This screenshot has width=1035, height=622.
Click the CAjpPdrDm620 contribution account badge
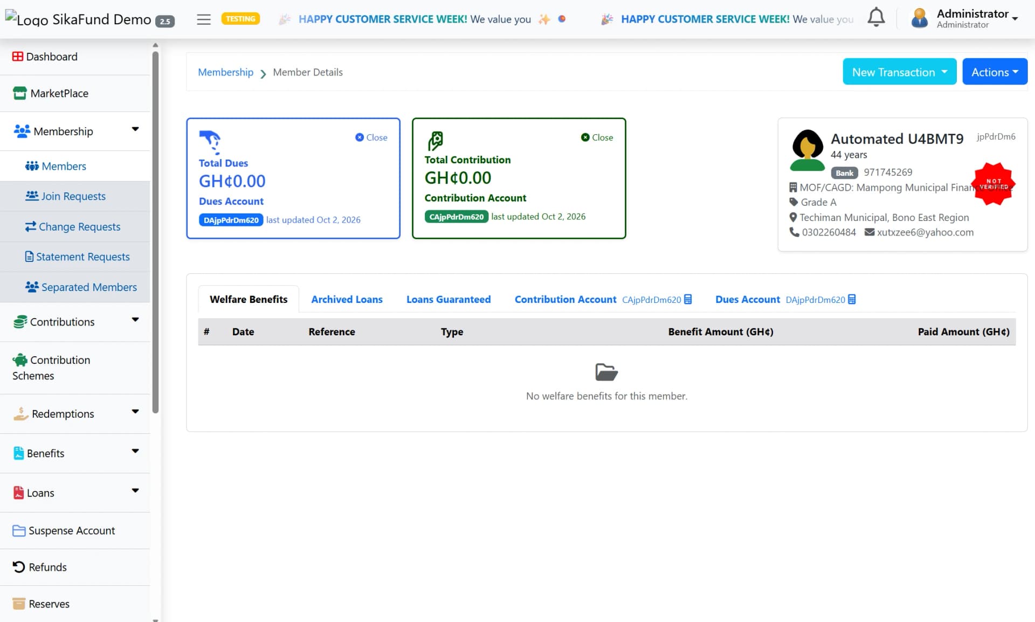pos(456,217)
